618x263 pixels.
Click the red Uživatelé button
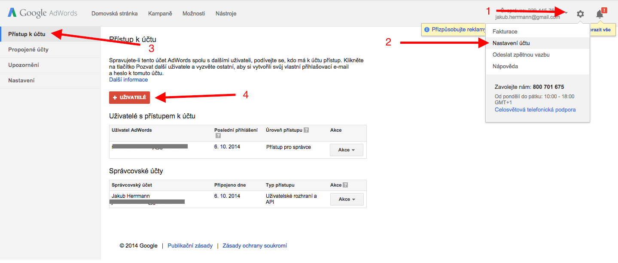(129, 97)
